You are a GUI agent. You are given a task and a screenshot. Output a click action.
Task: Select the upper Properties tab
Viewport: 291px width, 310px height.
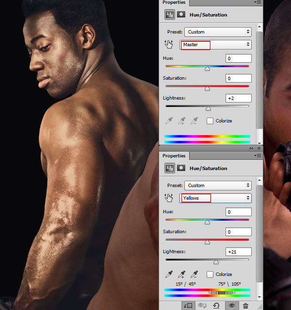pos(174,2)
